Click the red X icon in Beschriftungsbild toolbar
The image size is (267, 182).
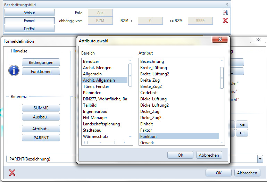(225, 21)
